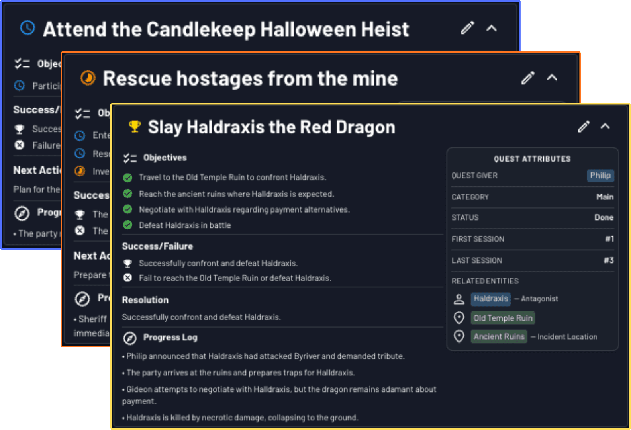Click the checklist icon beside Objectives heading
Viewport: 631px width, 430px height.
pyautogui.click(x=129, y=158)
